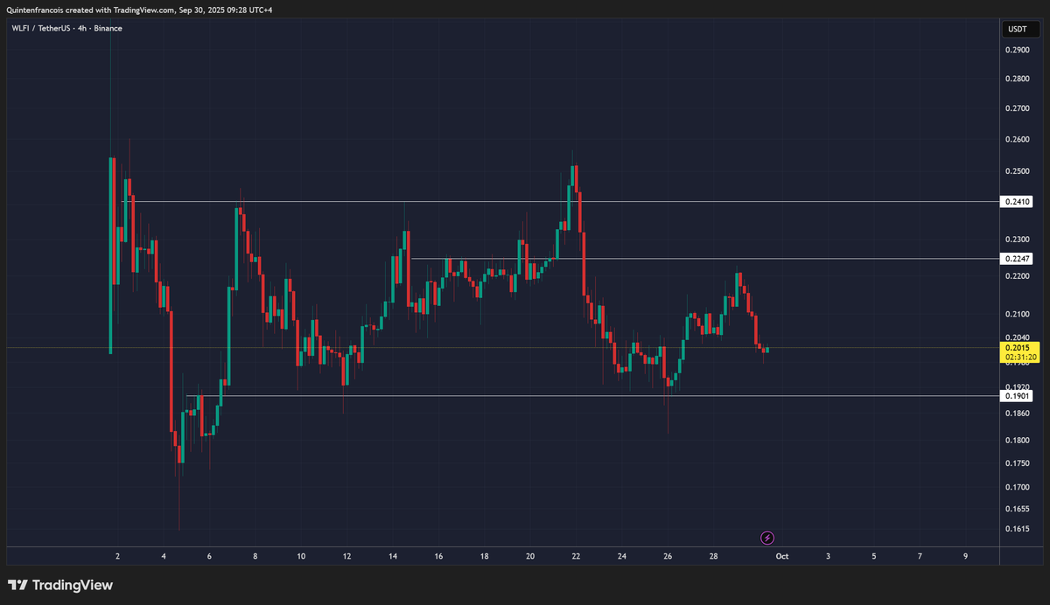Select the 0.2410 horizontal line price label
Image resolution: width=1050 pixels, height=605 pixels.
(x=1018, y=202)
